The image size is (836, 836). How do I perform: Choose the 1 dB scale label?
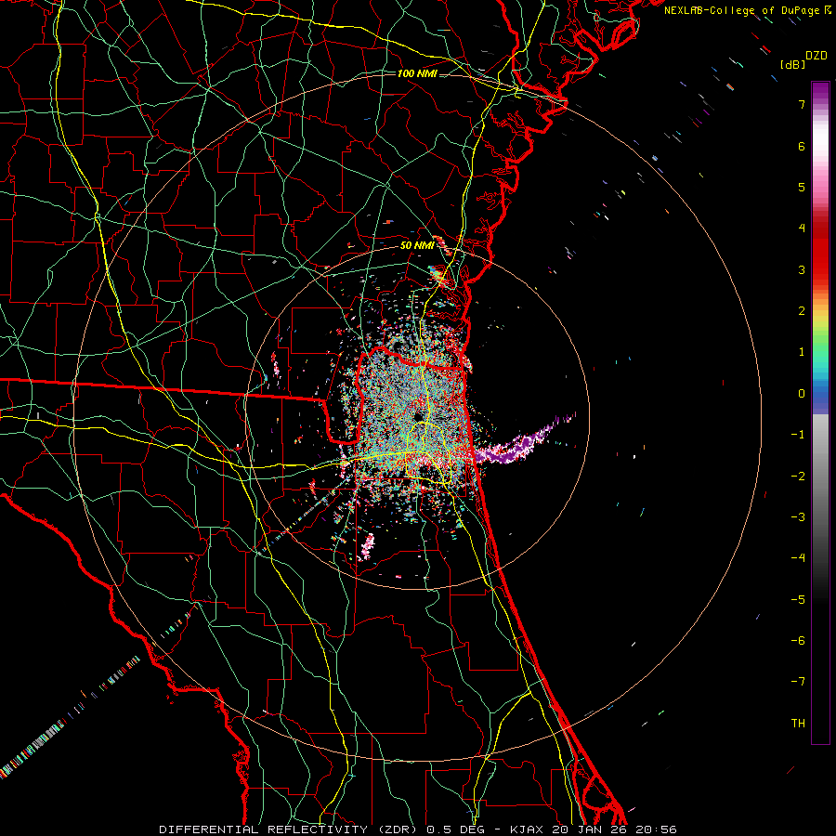pos(802,352)
